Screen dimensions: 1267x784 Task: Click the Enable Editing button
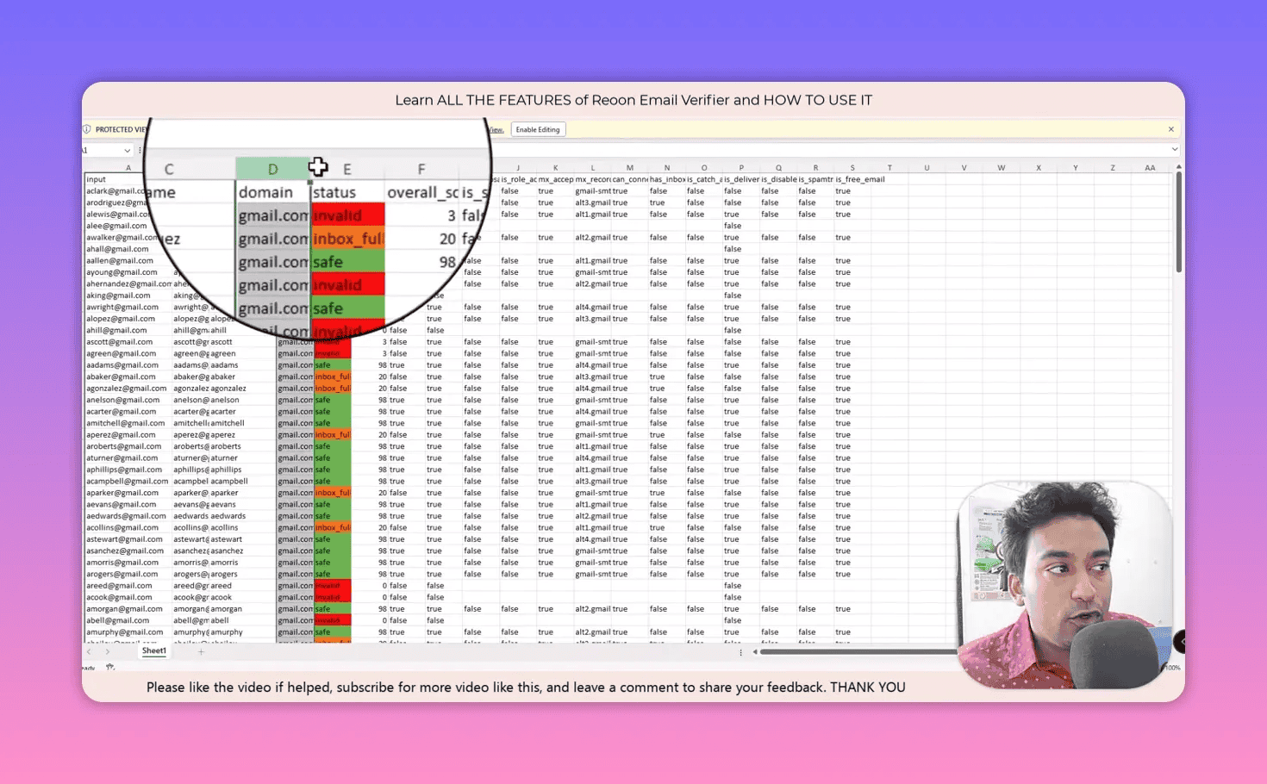pyautogui.click(x=537, y=129)
